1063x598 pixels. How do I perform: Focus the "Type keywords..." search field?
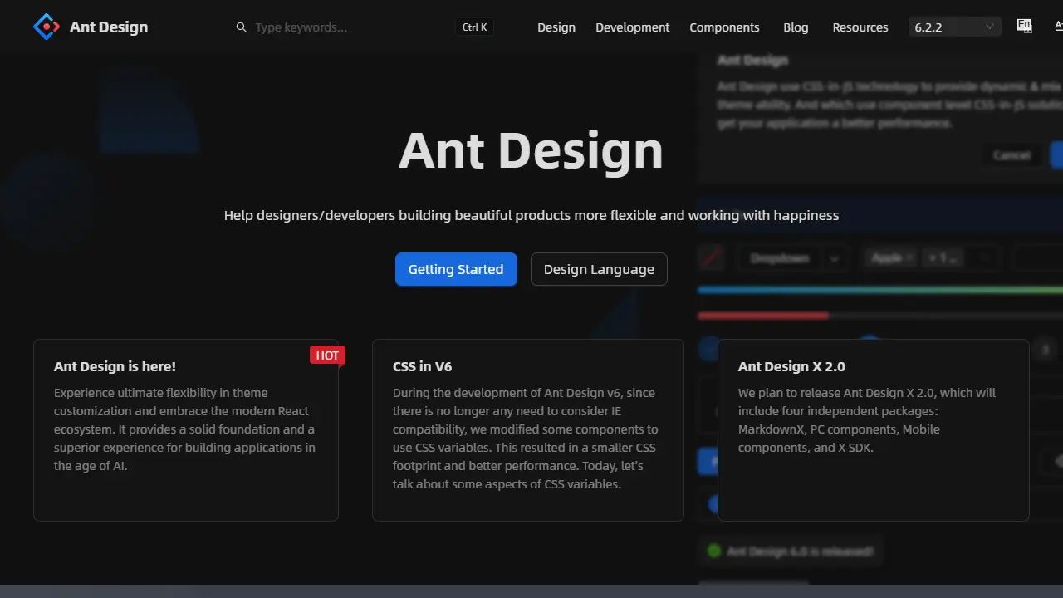[353, 27]
